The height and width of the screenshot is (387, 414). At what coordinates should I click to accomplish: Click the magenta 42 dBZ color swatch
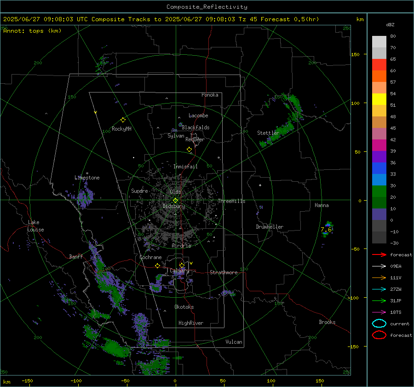(379, 145)
